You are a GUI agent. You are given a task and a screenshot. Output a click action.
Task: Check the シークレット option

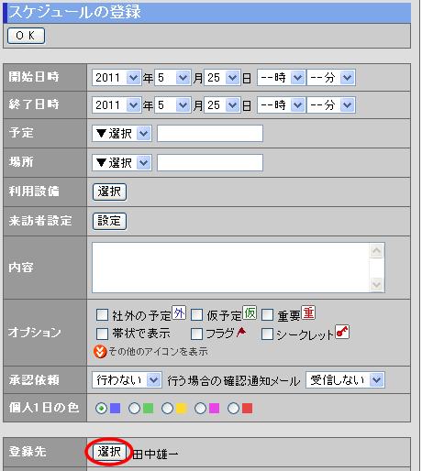point(267,334)
